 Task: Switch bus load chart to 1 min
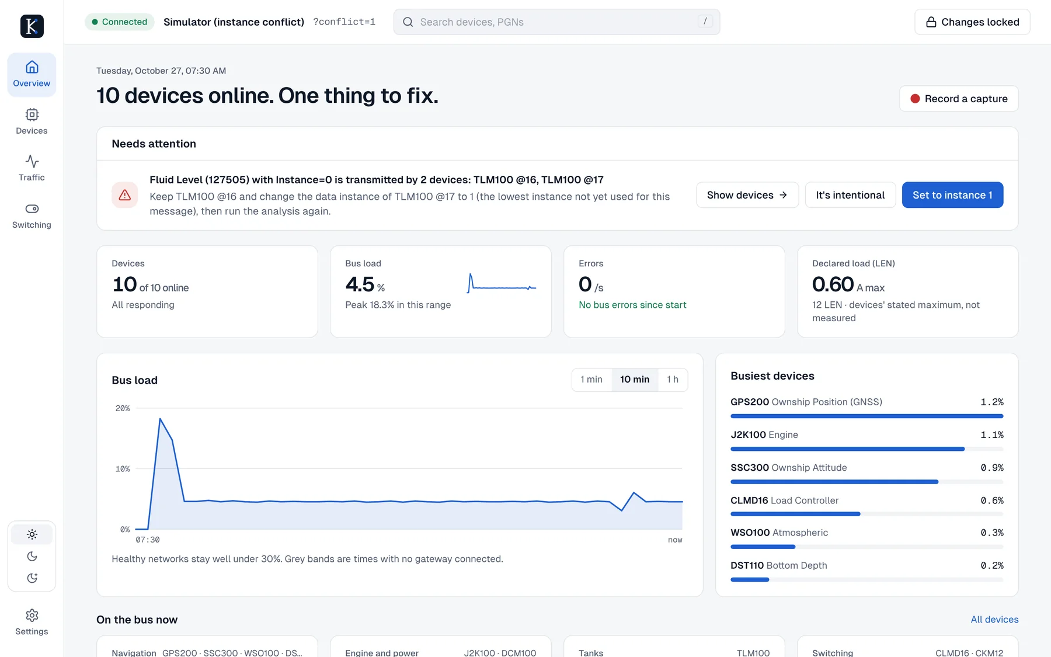tap(591, 380)
